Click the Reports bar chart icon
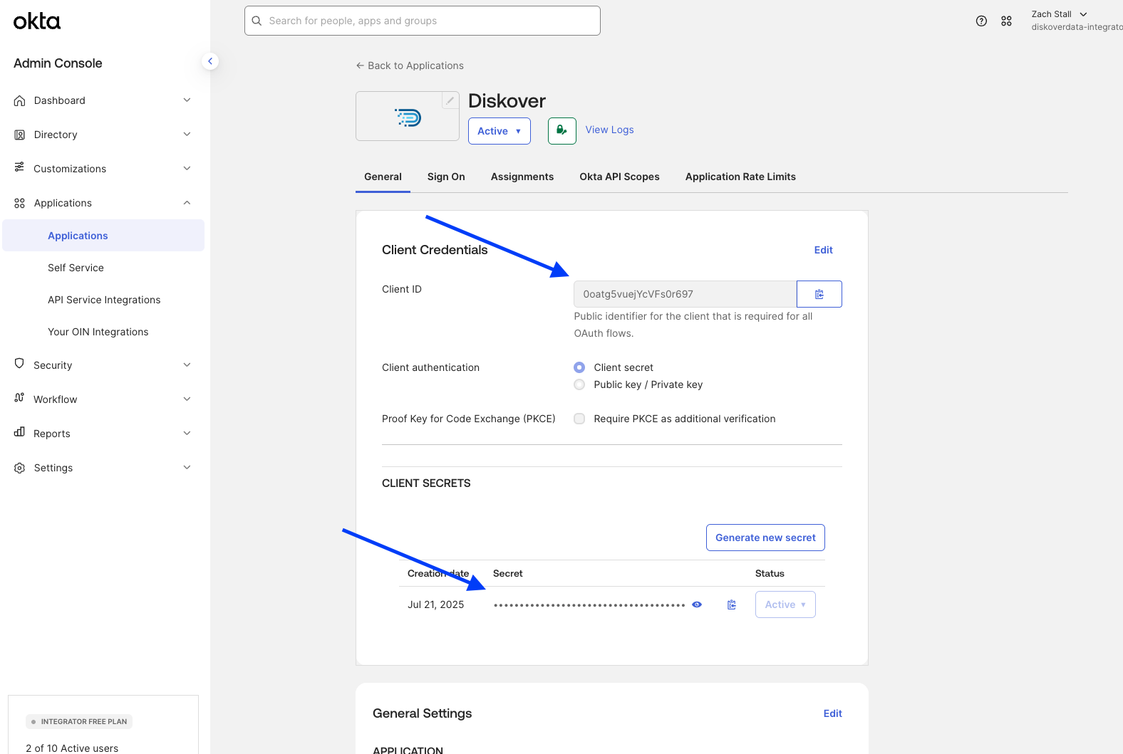 pyautogui.click(x=19, y=432)
